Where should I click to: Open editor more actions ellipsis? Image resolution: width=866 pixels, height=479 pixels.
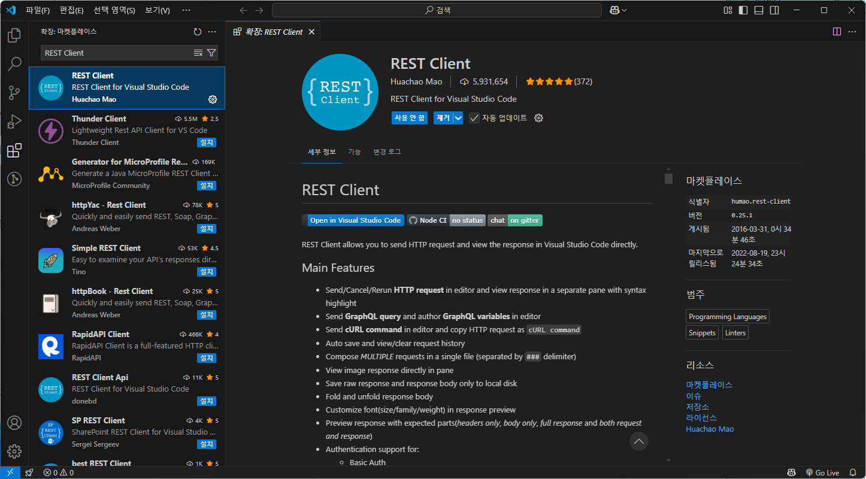(852, 32)
